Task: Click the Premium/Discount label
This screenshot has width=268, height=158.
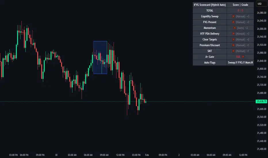Action: pyautogui.click(x=210, y=45)
